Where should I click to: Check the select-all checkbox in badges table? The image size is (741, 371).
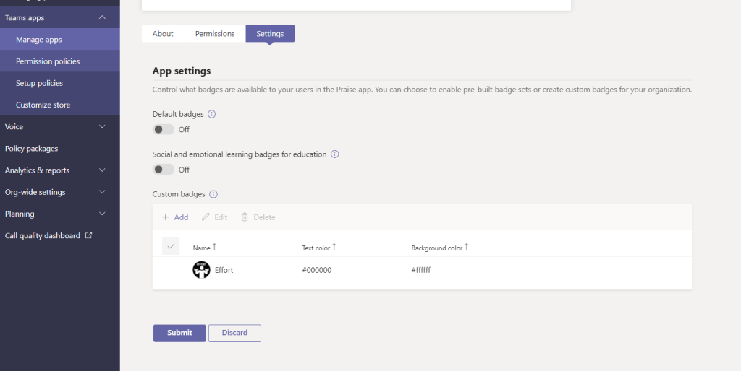[x=171, y=246]
